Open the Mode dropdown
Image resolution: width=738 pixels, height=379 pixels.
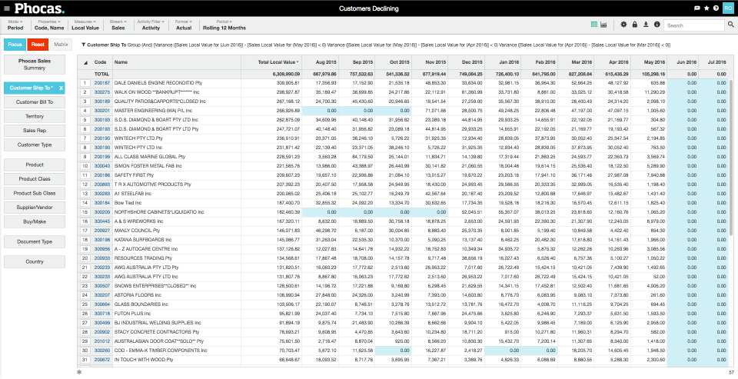tap(15, 25)
